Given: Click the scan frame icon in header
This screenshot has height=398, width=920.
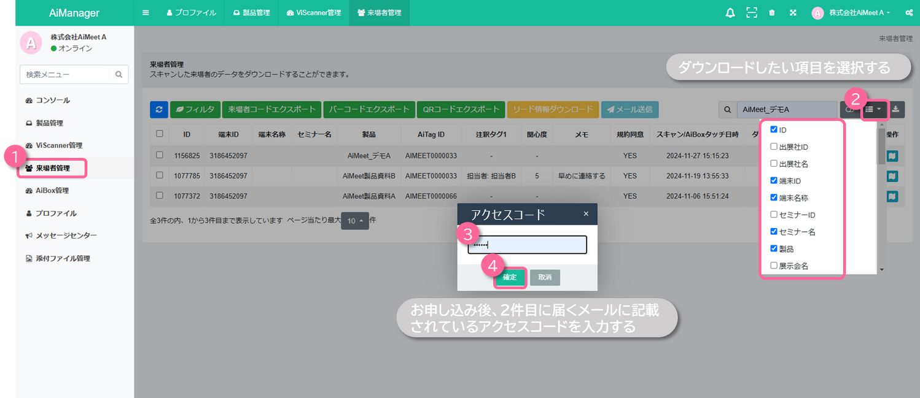Looking at the screenshot, I should 751,13.
